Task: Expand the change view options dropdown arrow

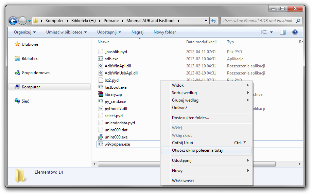Action: click(271, 32)
